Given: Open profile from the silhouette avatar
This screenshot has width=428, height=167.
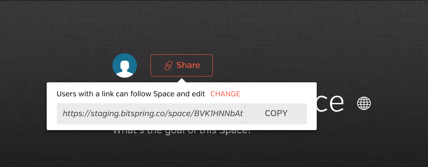Looking at the screenshot, I should pyautogui.click(x=125, y=65).
